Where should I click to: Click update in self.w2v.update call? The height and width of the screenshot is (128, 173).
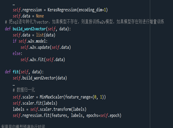(x=44, y=47)
